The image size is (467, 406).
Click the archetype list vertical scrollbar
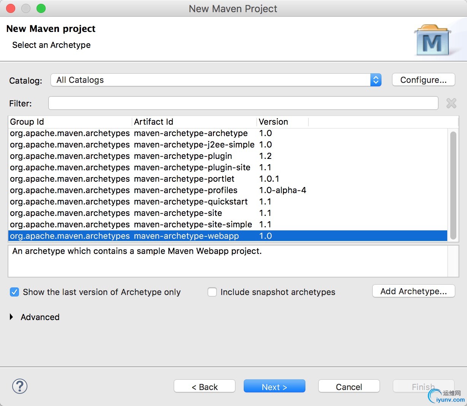coord(453,185)
